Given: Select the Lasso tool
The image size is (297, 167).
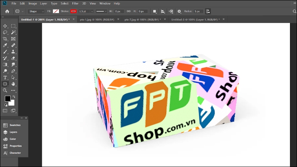Looking at the screenshot, I should pos(5,32).
